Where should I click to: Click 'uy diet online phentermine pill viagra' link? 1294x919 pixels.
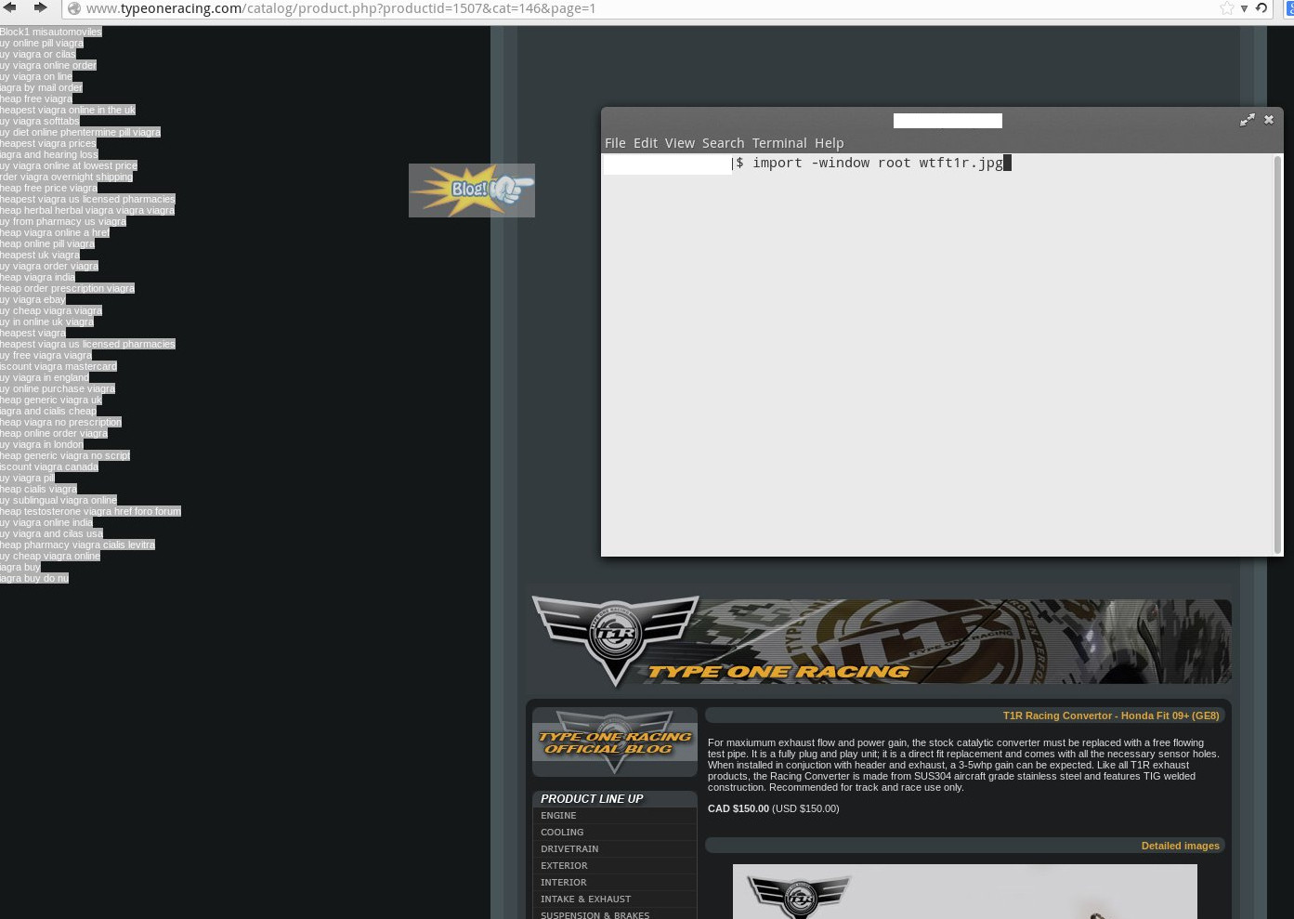80,132
